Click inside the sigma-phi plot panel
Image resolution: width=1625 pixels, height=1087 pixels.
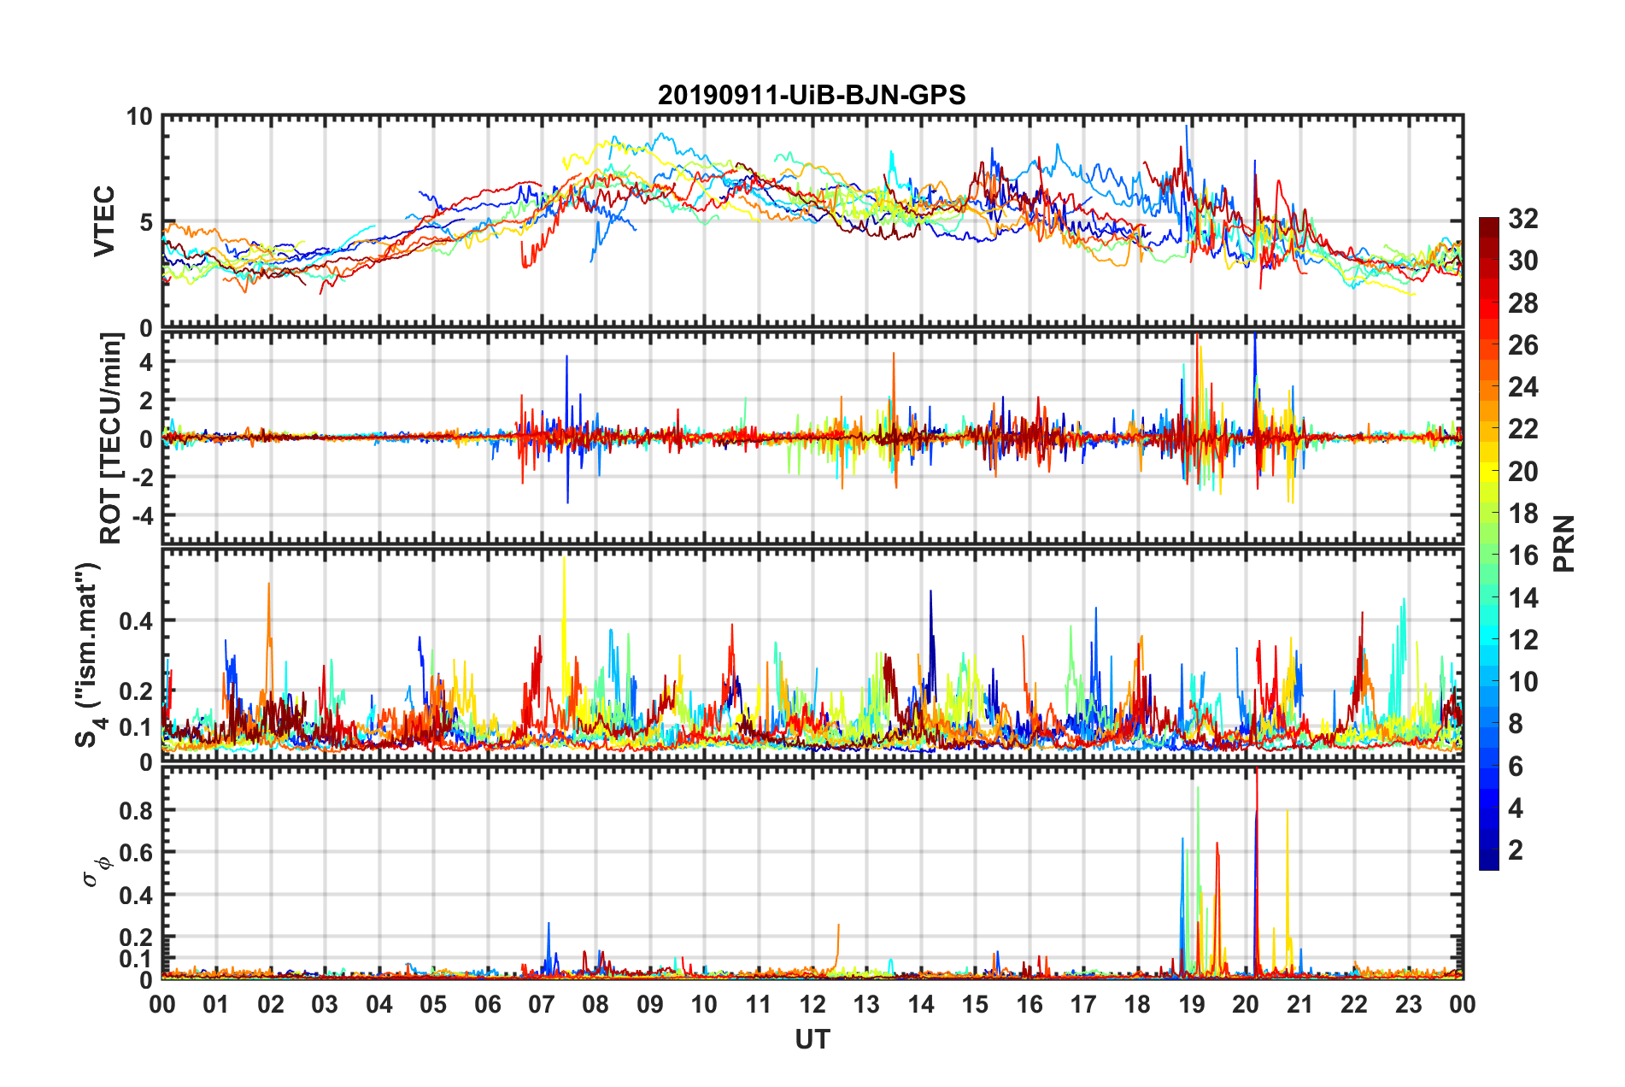click(x=812, y=873)
